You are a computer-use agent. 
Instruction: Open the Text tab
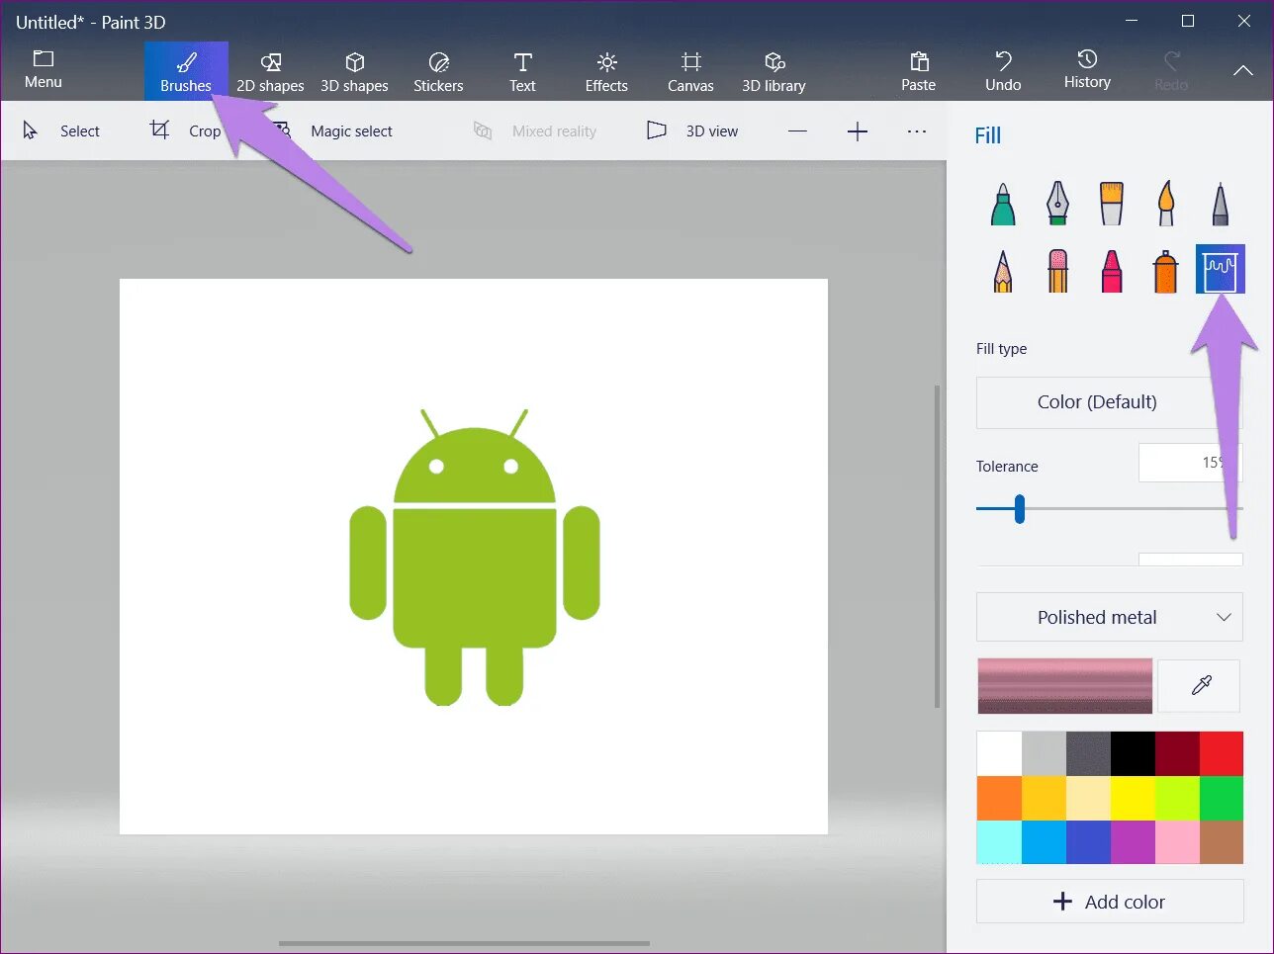point(522,72)
